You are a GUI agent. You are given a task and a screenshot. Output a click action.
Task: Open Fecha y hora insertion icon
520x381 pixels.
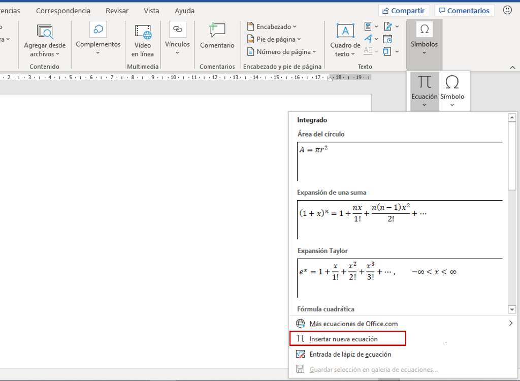387,40
